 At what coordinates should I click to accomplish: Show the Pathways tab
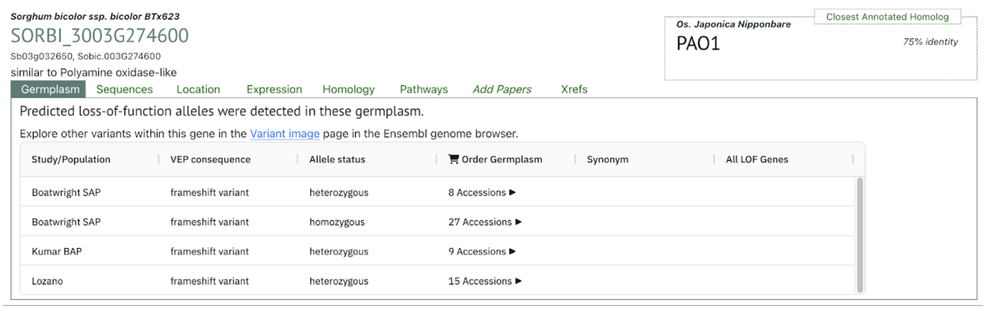(423, 89)
